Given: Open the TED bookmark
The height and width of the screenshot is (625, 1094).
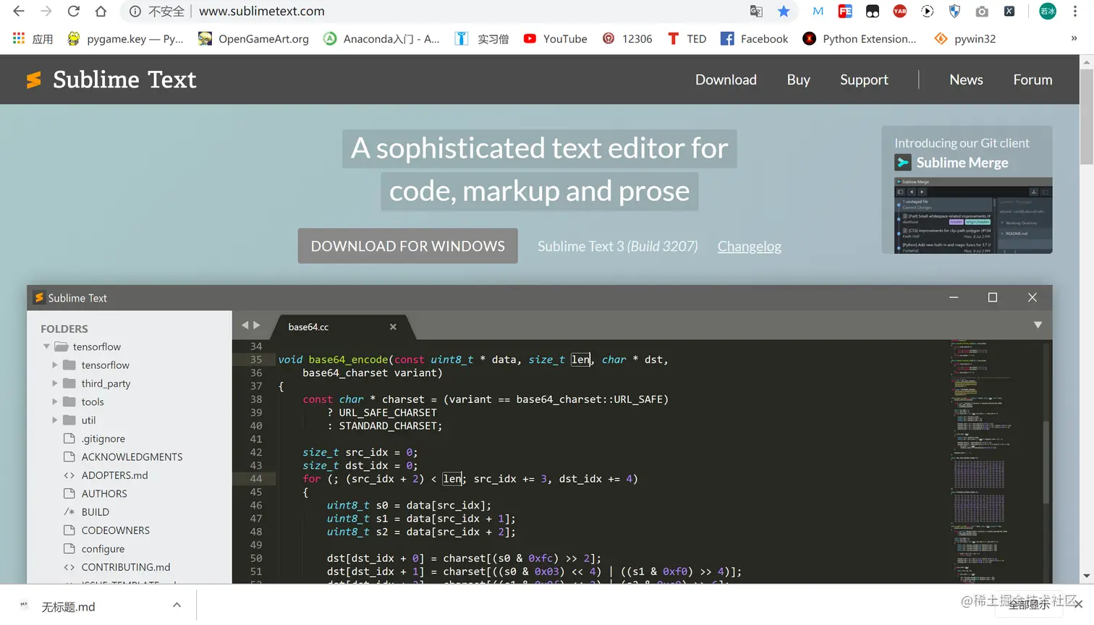Looking at the screenshot, I should [x=687, y=38].
